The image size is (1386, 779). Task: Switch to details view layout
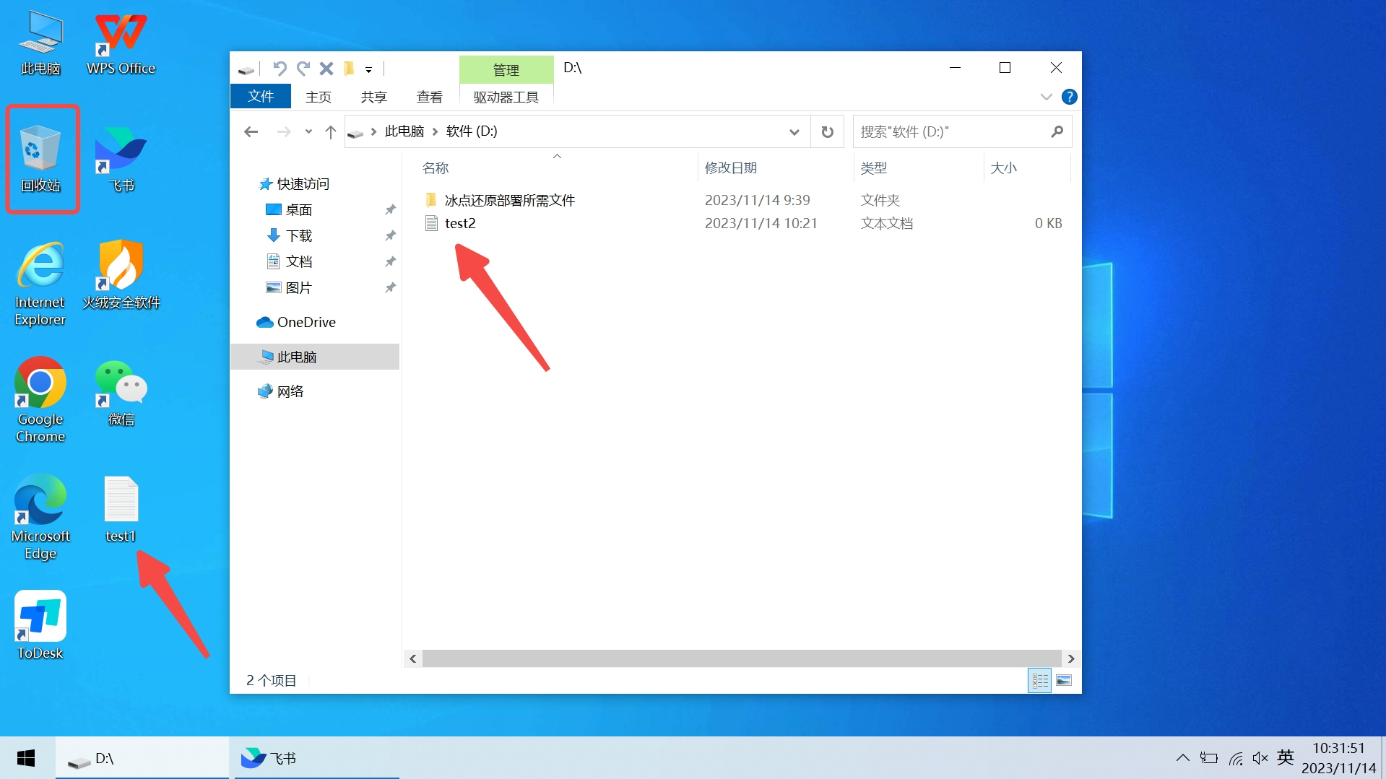1040,680
